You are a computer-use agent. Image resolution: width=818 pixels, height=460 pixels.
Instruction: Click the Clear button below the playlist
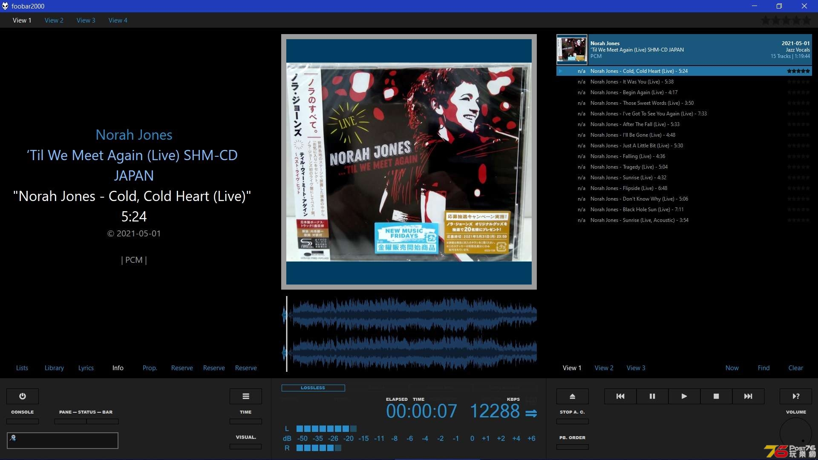click(x=796, y=368)
